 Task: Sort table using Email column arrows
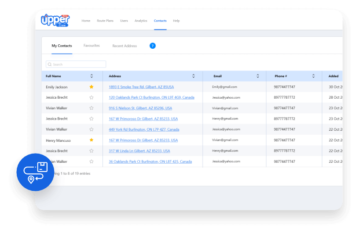(258, 76)
